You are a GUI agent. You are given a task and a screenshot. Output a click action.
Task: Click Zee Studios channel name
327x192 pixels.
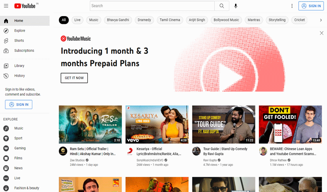pyautogui.click(x=77, y=160)
